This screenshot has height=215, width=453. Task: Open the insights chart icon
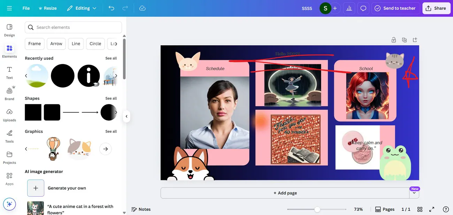pyautogui.click(x=349, y=8)
